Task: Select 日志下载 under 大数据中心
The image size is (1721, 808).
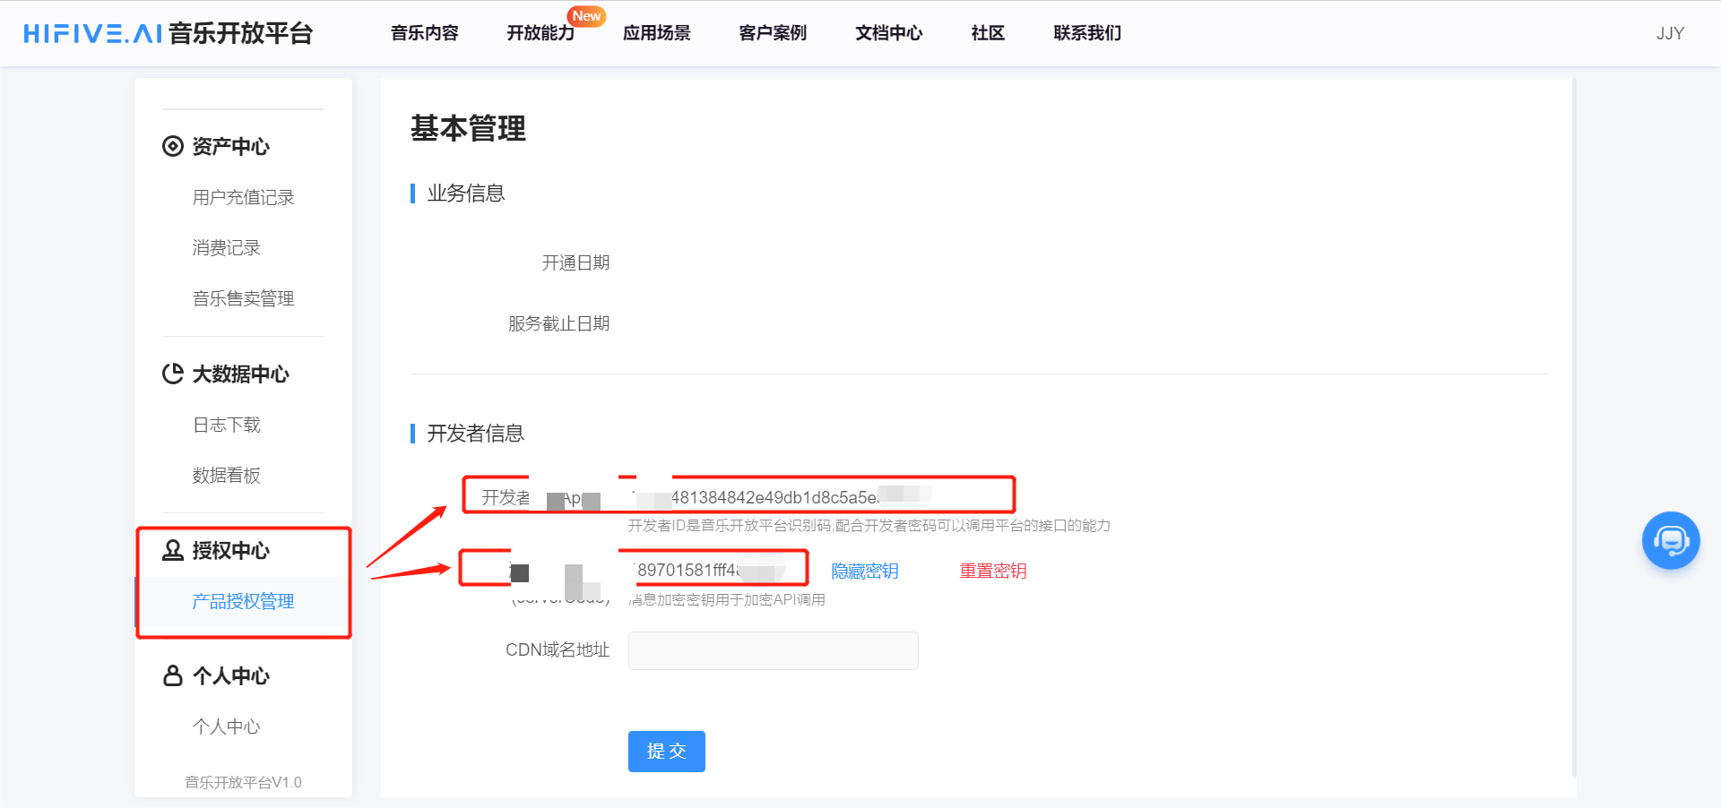Action: 226,425
